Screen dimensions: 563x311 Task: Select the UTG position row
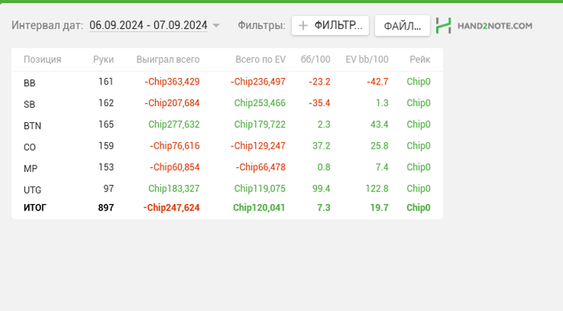[x=227, y=189]
